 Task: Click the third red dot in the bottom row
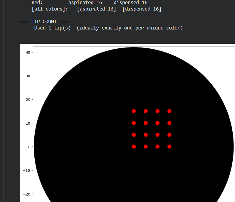[x=157, y=147]
